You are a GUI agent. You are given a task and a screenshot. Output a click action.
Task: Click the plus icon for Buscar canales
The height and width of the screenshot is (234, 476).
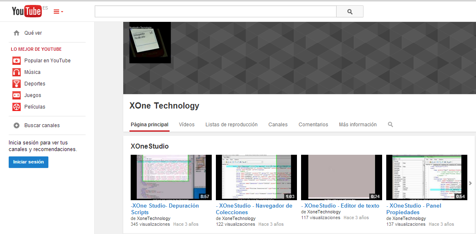[17, 125]
